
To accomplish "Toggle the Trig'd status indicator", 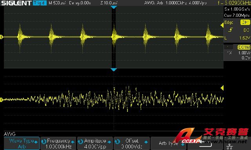I will (40, 3).
